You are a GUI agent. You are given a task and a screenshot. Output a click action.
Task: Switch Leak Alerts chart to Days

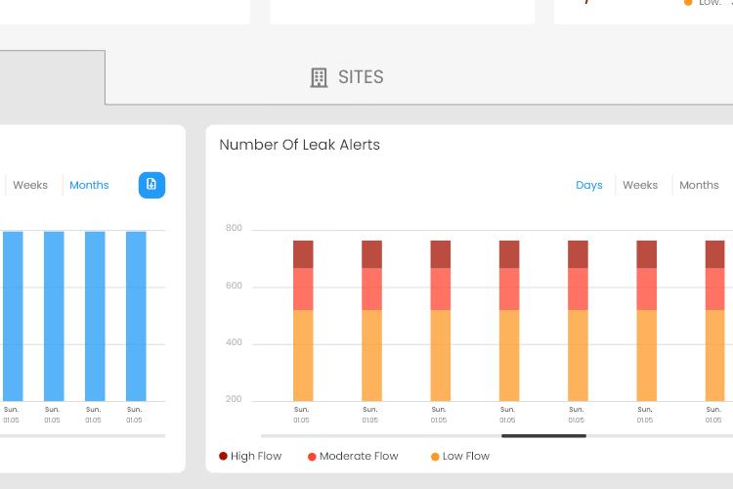coord(589,185)
